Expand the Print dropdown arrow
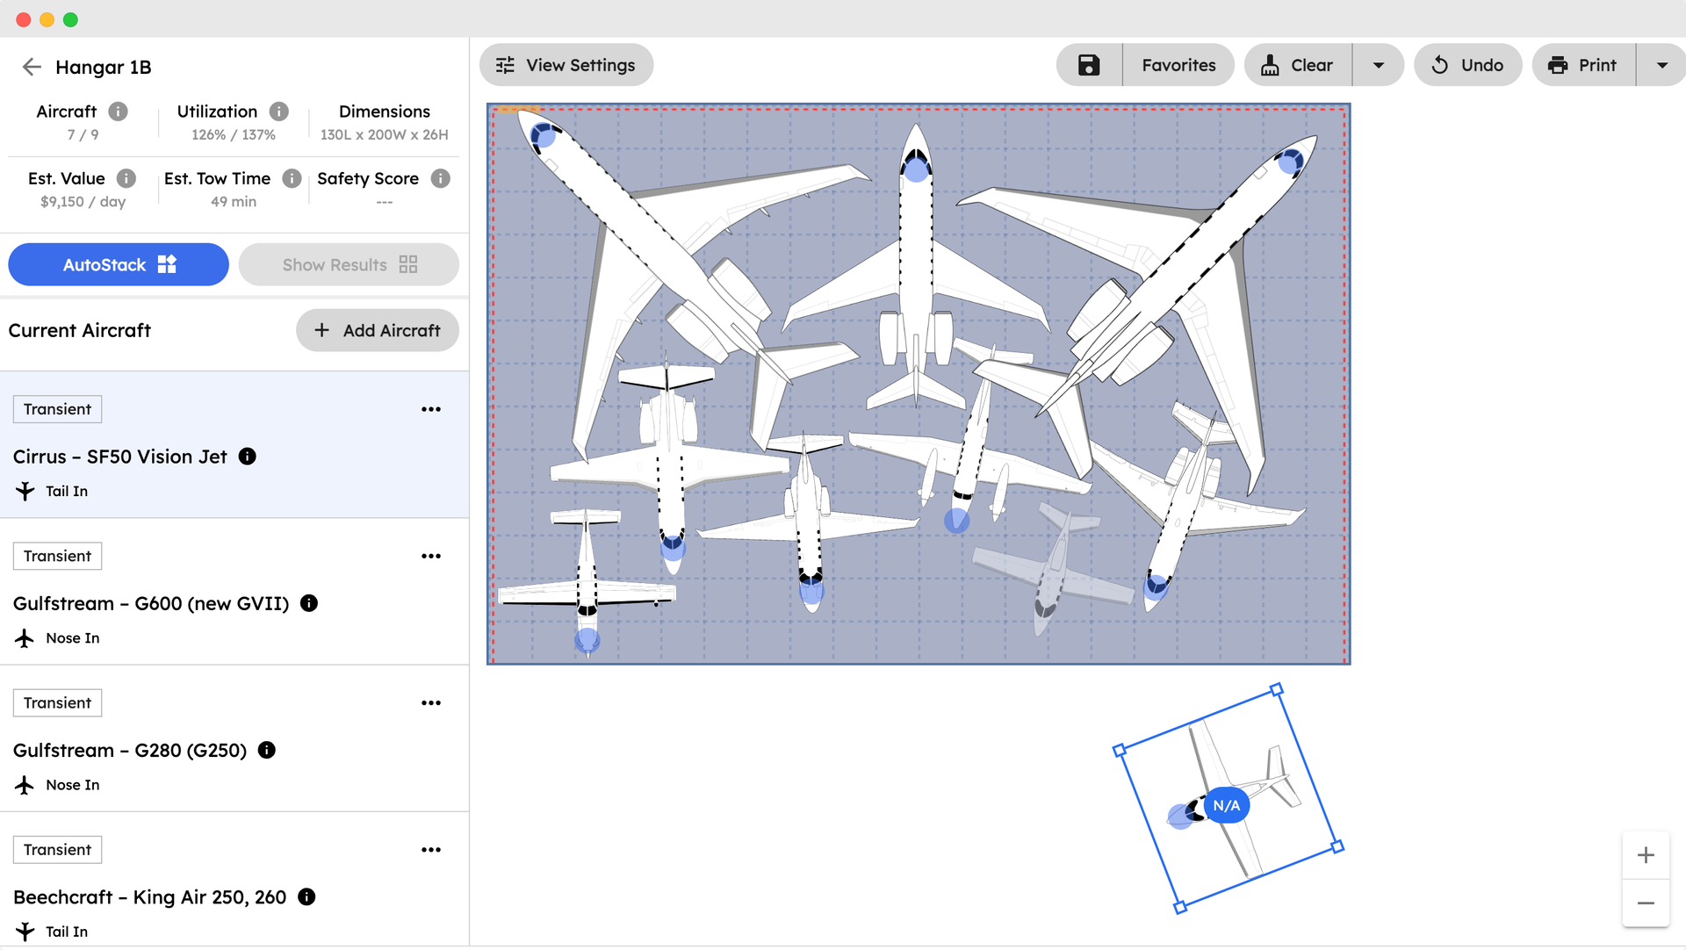 (1661, 65)
